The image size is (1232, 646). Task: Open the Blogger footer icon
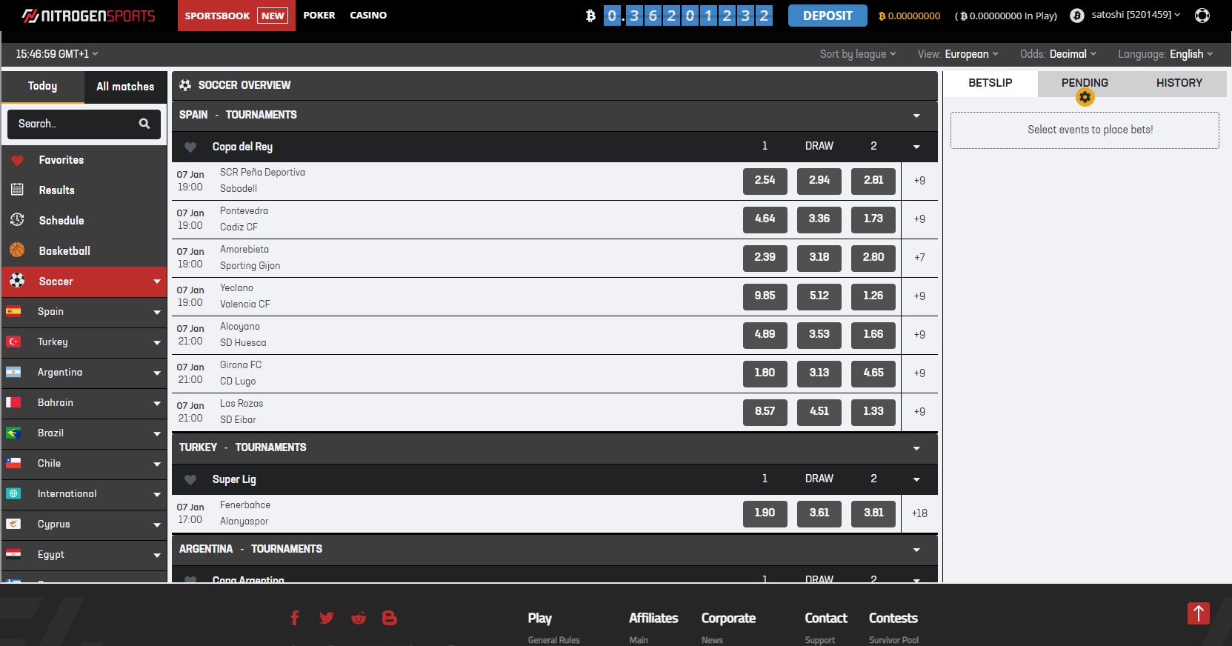click(390, 618)
